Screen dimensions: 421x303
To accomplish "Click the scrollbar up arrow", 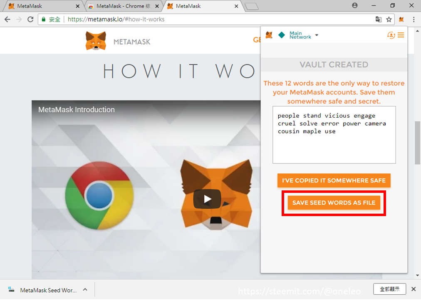I will point(418,31).
